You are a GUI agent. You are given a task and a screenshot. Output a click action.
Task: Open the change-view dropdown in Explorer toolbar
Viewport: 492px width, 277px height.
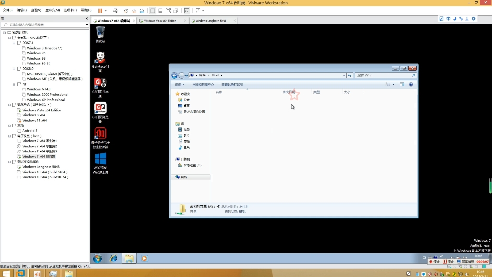coord(393,84)
